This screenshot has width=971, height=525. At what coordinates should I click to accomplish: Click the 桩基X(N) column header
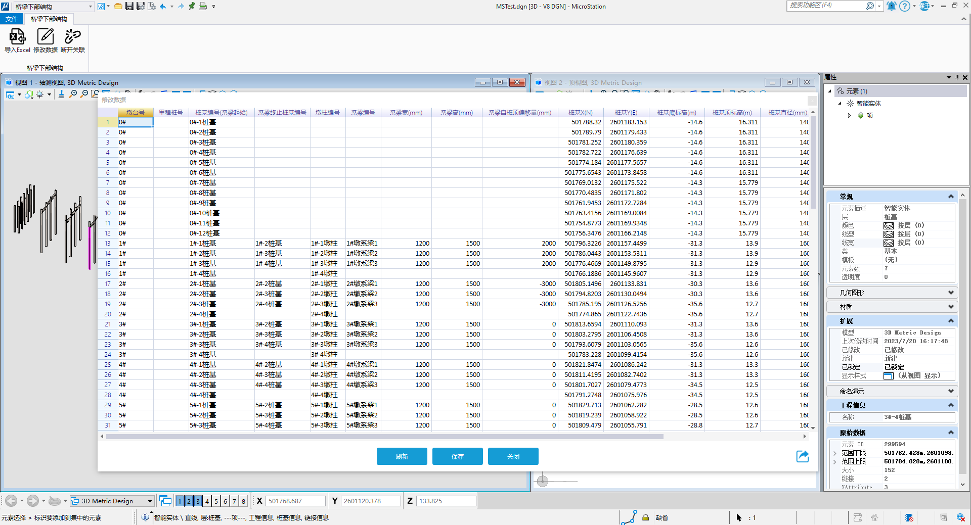(x=580, y=112)
